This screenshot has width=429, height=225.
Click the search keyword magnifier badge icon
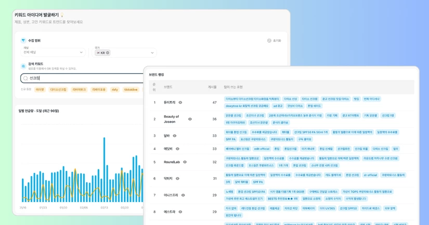[23, 66]
